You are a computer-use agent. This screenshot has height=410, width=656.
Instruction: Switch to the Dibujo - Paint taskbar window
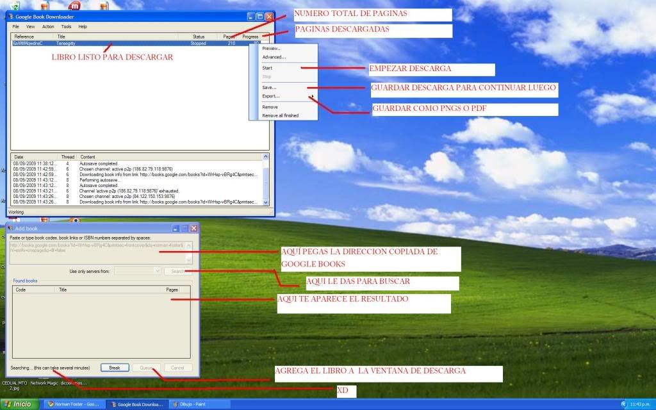199,404
